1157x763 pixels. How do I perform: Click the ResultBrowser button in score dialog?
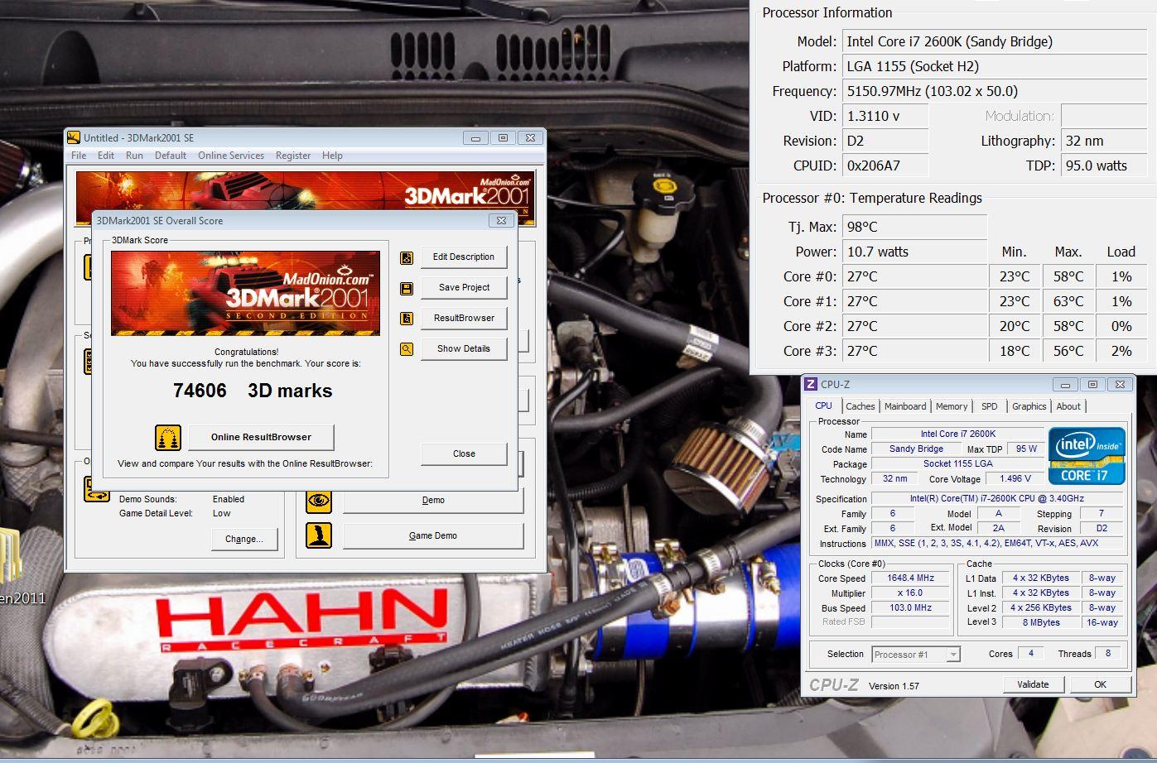point(464,319)
